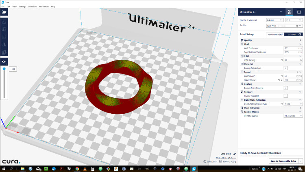Viewport: 305px width, 172px height.
Task: Edit job name with pencil icon
Action: [235, 154]
